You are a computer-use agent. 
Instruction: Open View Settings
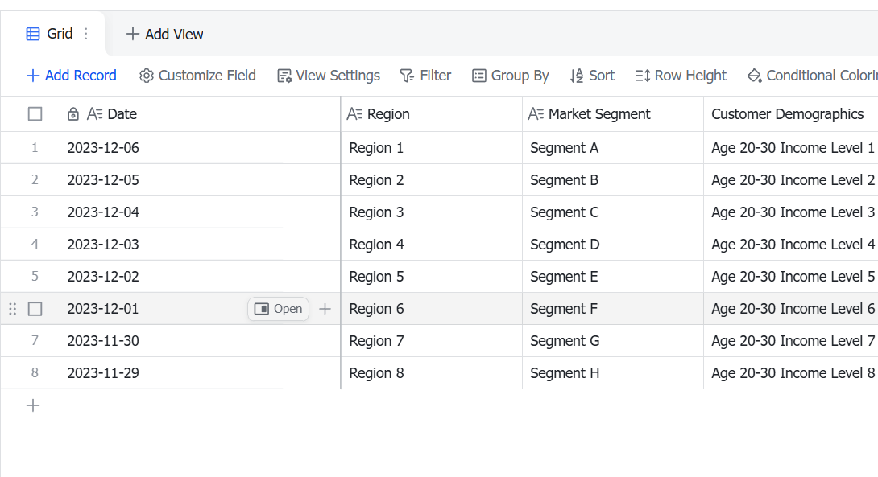click(329, 76)
